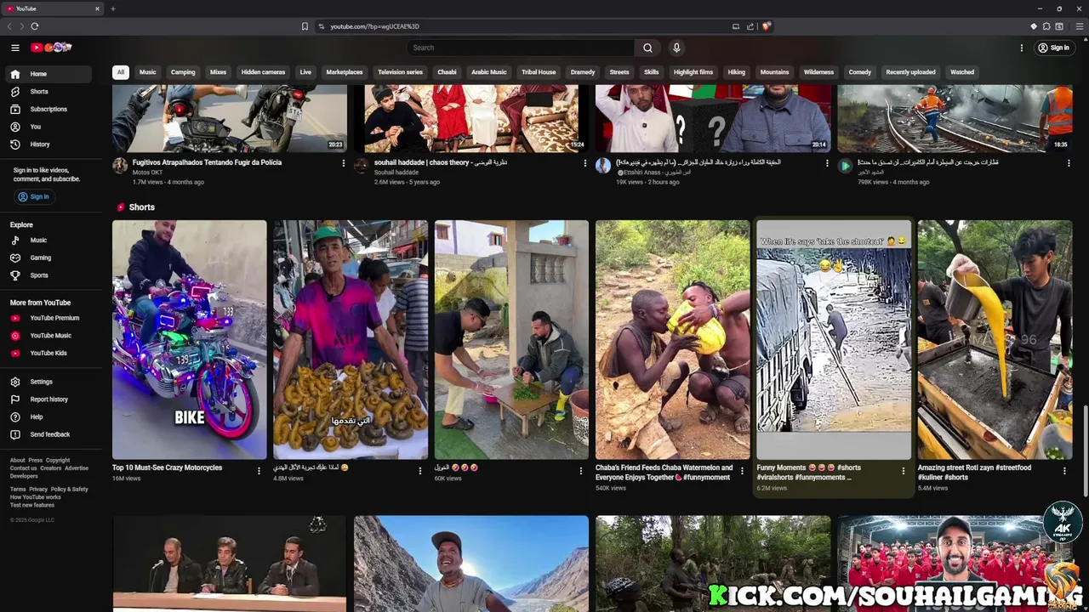Open a new browser tab
Screen dimensions: 1089x612
(x=112, y=8)
